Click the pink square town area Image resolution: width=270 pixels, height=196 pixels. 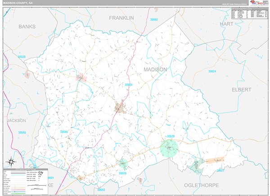pos(81,78)
